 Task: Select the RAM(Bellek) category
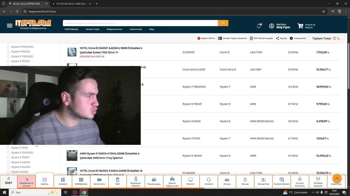81,181
